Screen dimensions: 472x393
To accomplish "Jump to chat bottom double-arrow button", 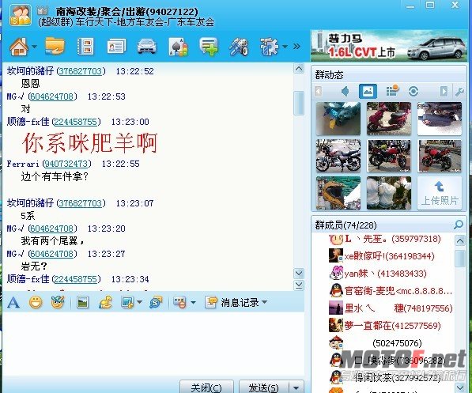I will (x=299, y=285).
